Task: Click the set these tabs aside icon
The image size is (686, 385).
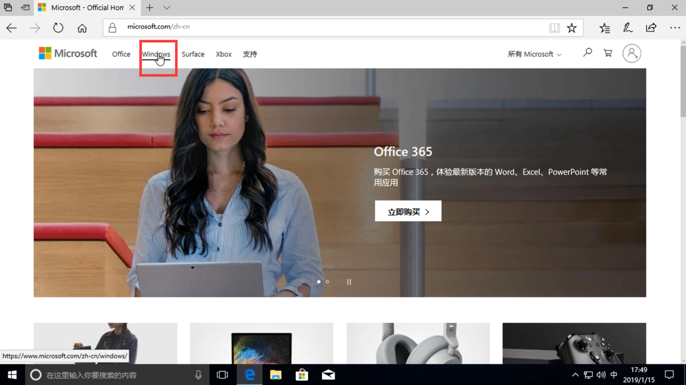Action: pos(25,7)
